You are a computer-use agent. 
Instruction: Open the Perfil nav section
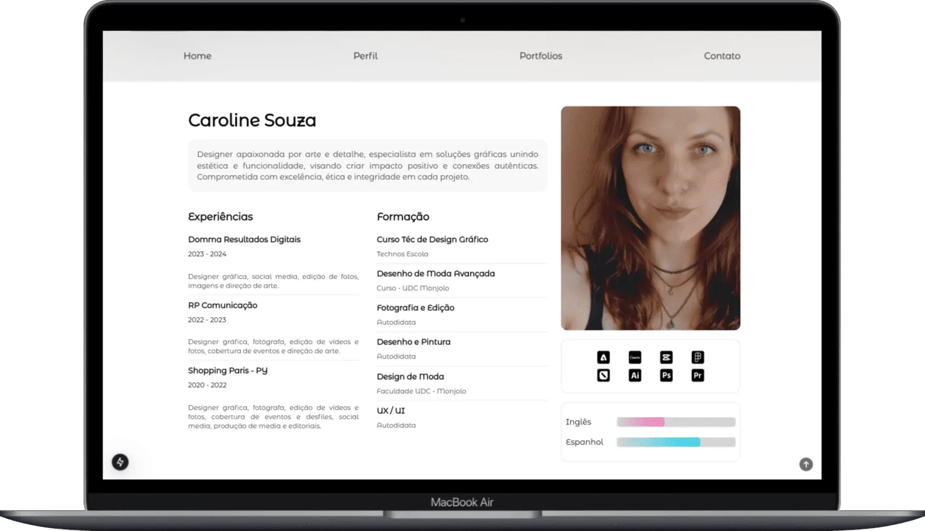365,56
